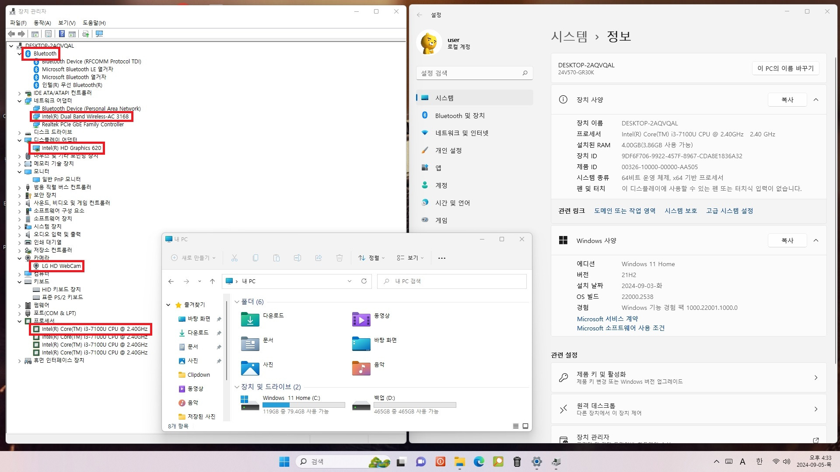Open 도메인 또는 작업 영역 link

[x=625, y=211]
